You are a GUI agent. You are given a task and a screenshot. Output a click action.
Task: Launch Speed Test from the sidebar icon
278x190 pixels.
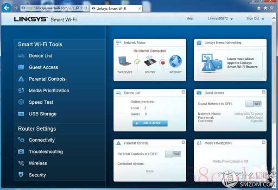[21, 102]
